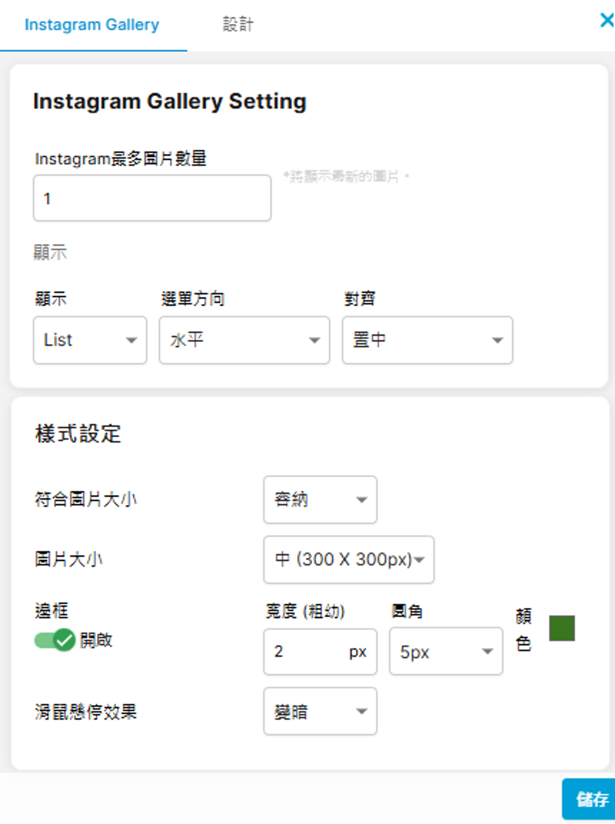
Task: Close the Instagram Gallery settings panel
Action: tap(606, 20)
